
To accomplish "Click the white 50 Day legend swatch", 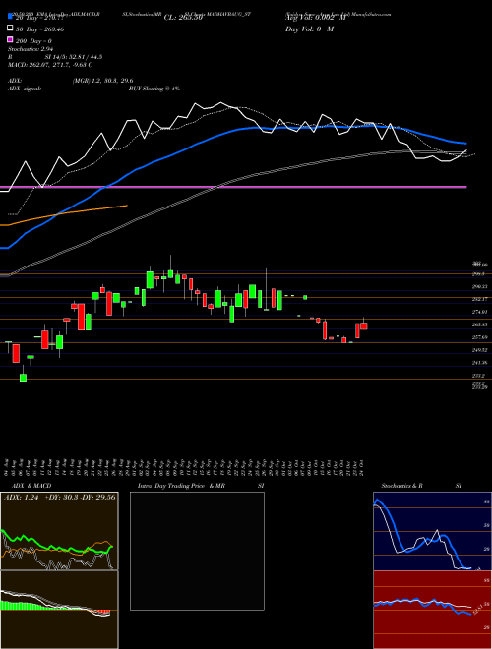I will pos(10,29).
